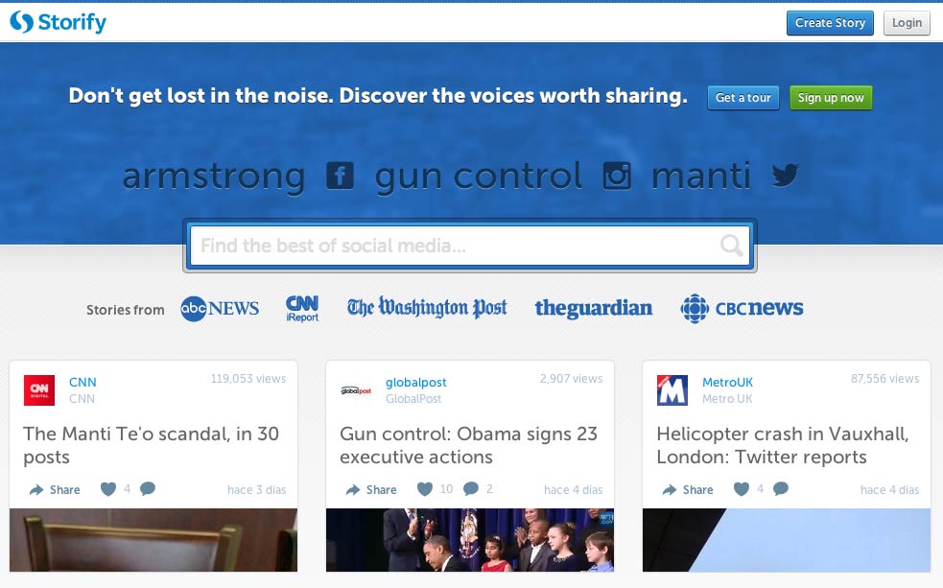
Task: Share the Gun control Obama story
Action: pyautogui.click(x=371, y=489)
